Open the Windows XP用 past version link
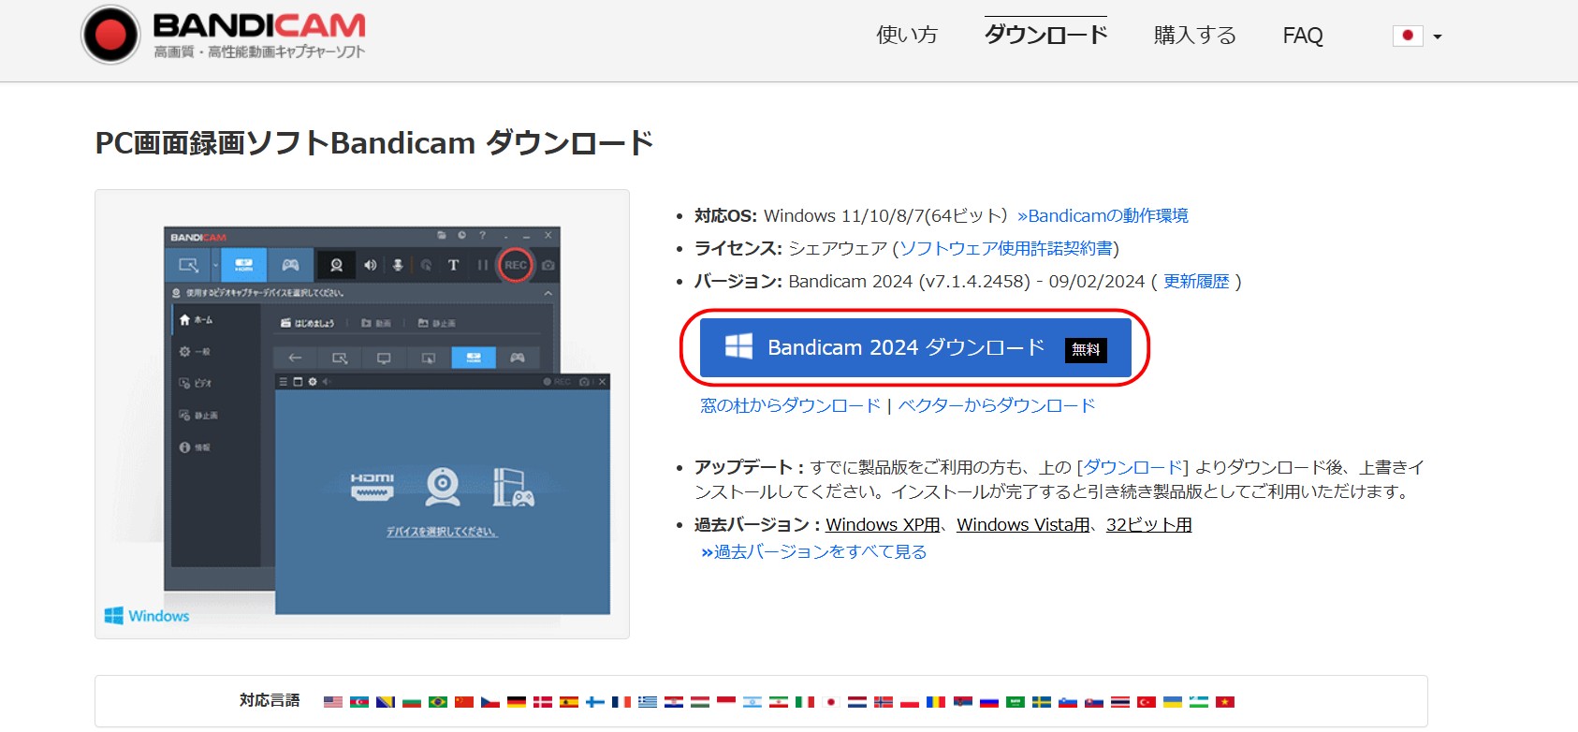Screen dimensions: 1578x732 (x=882, y=525)
